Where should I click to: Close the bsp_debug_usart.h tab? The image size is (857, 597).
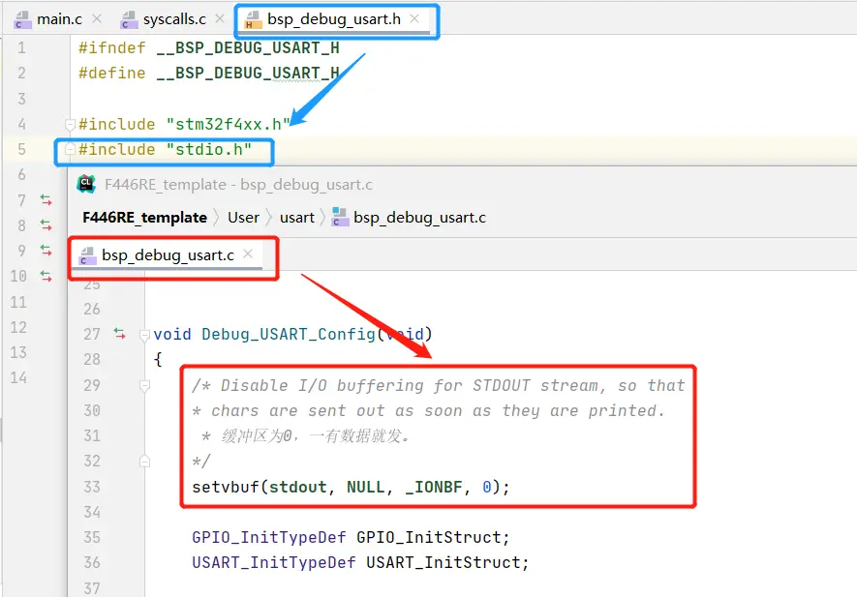click(414, 18)
